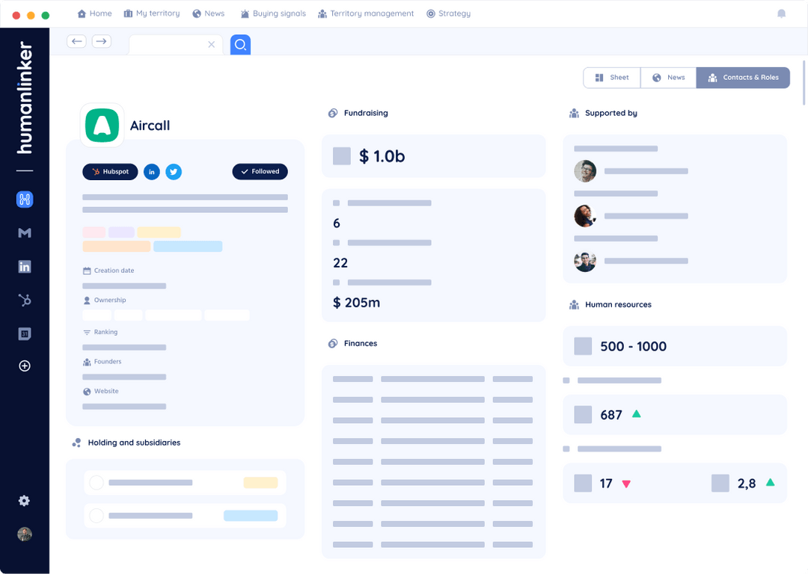This screenshot has height=574, width=808.
Task: Open the notification bell at top right
Action: [781, 13]
